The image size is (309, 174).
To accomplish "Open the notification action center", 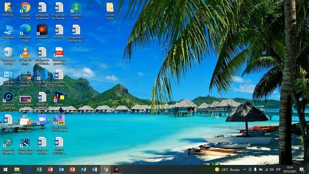I will 302,170.
